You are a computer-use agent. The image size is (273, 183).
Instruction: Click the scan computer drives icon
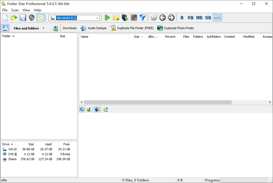pyautogui.click(x=125, y=18)
